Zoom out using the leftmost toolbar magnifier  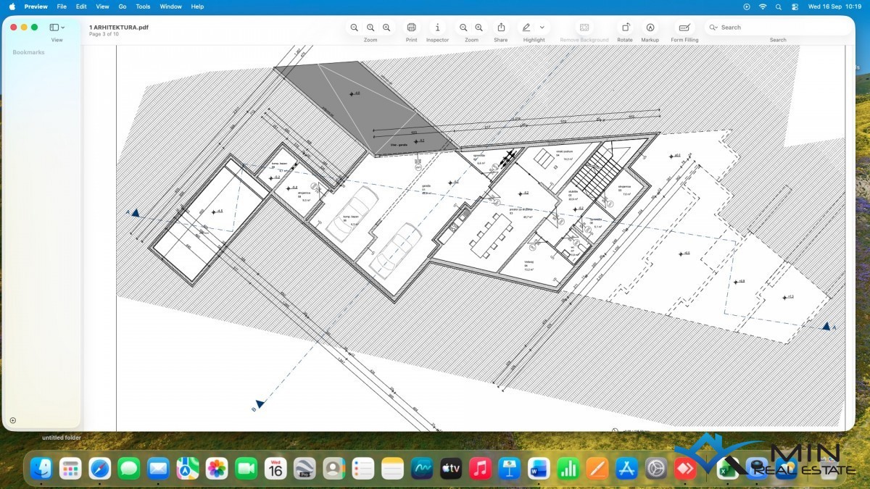click(x=354, y=28)
